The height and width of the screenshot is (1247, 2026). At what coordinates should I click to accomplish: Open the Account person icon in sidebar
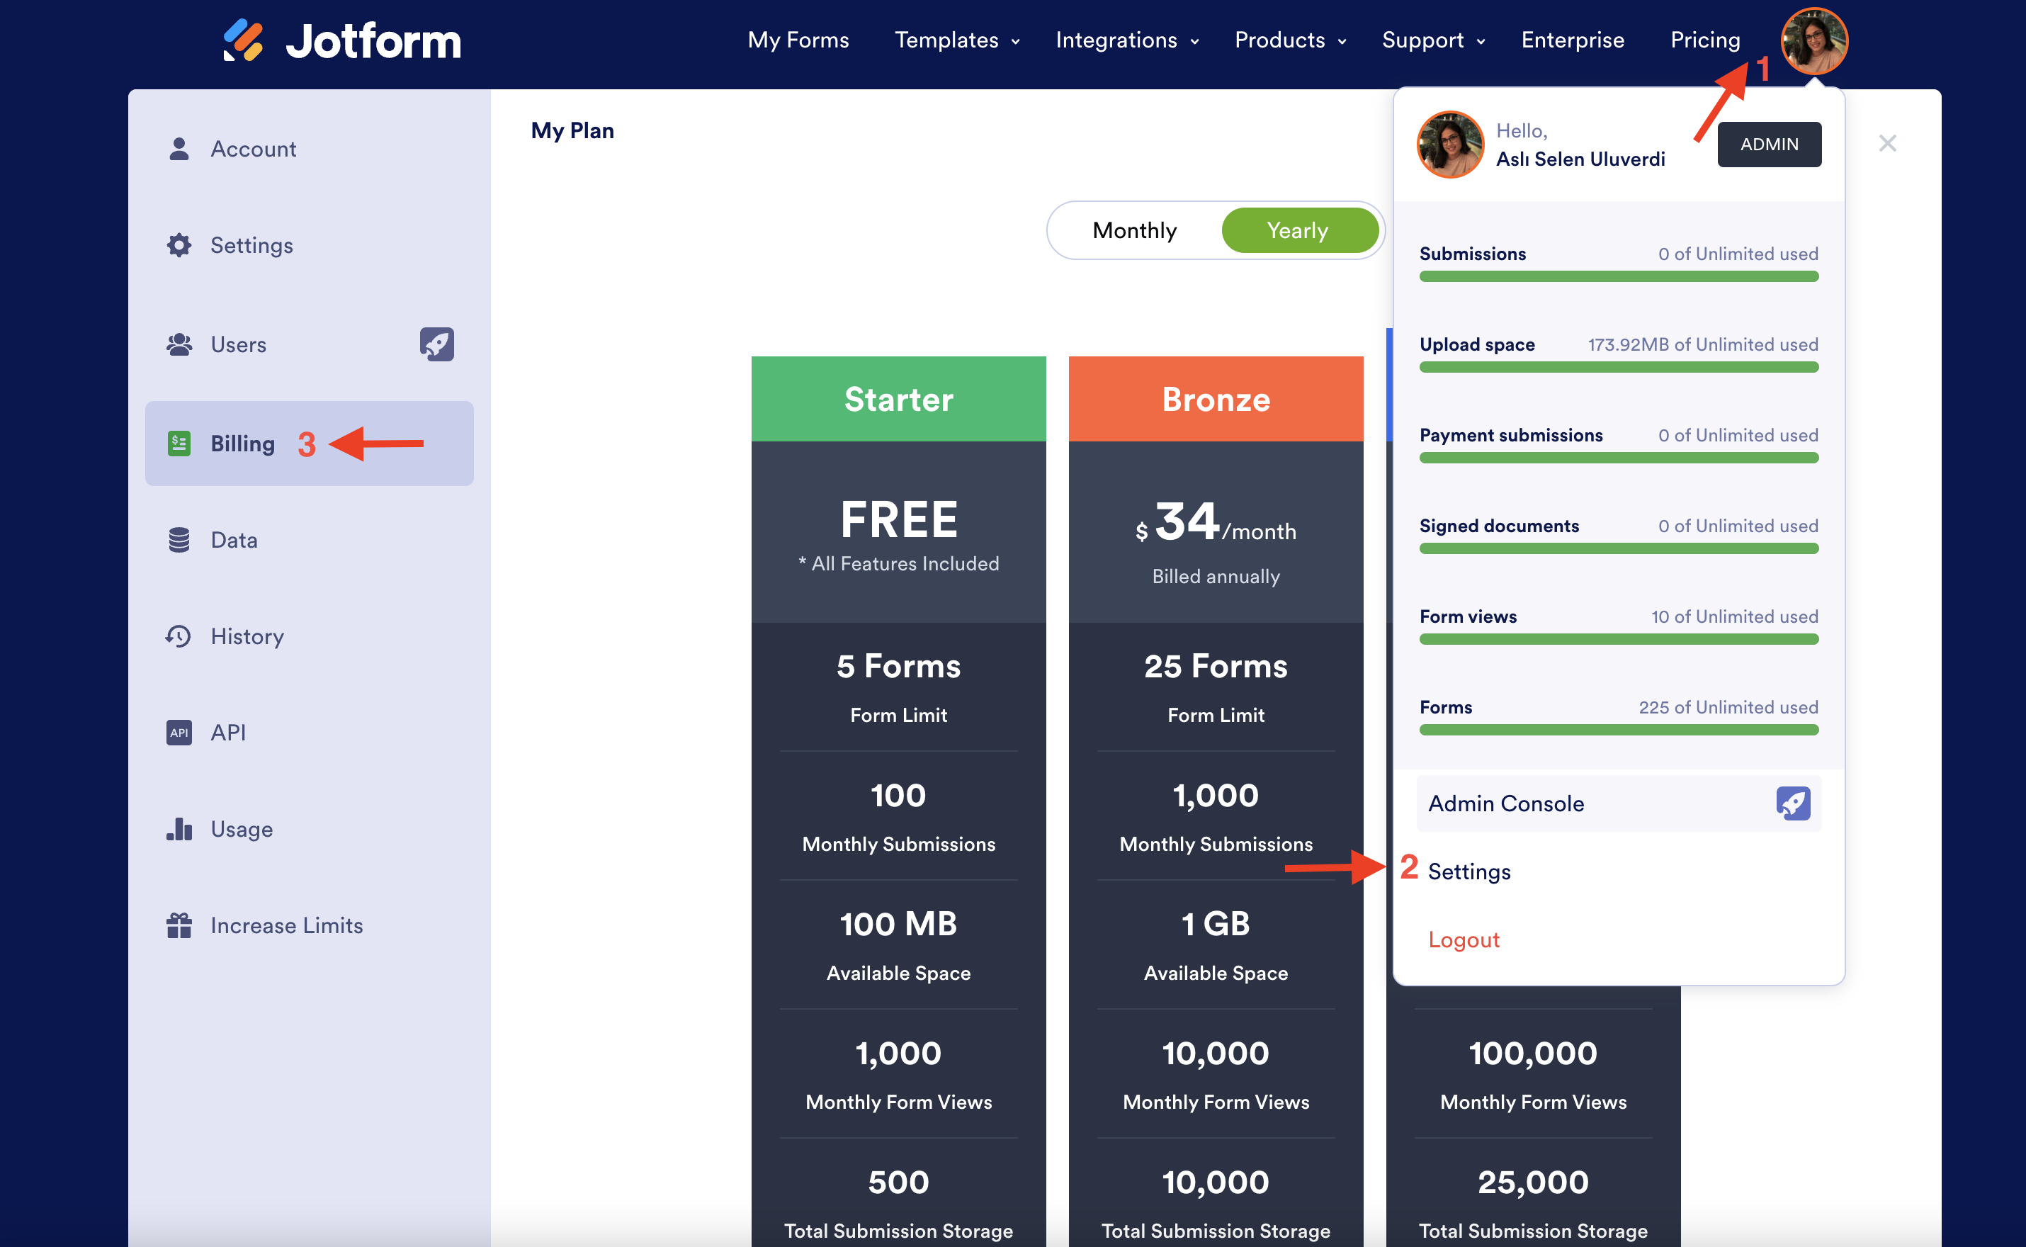pos(179,149)
